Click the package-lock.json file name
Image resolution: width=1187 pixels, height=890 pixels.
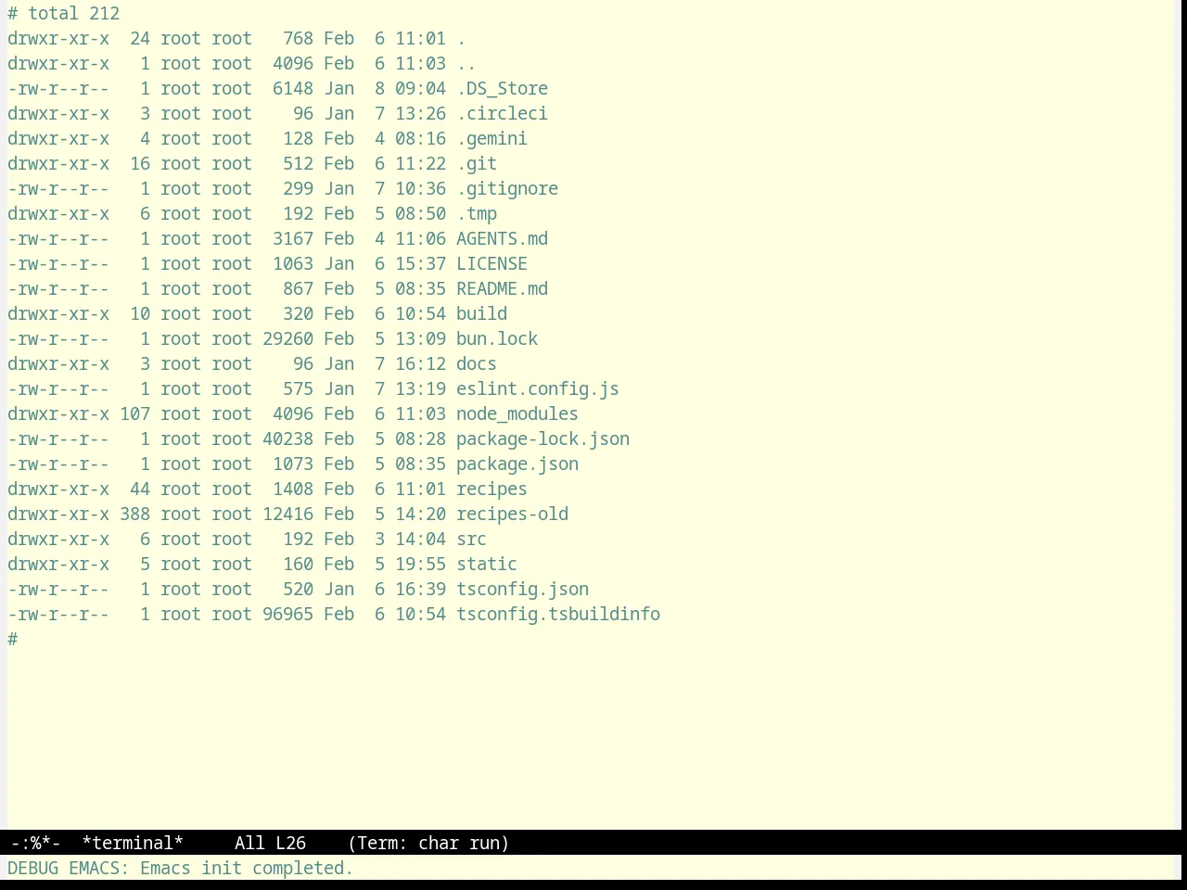(x=542, y=439)
